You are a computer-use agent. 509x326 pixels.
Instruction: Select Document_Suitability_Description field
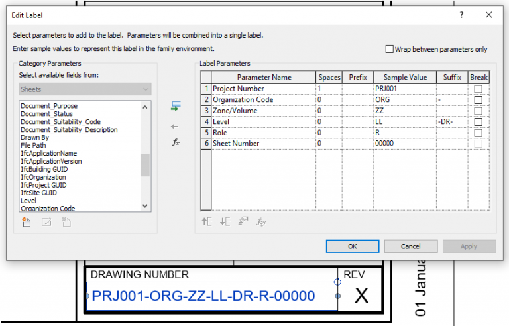(x=69, y=130)
